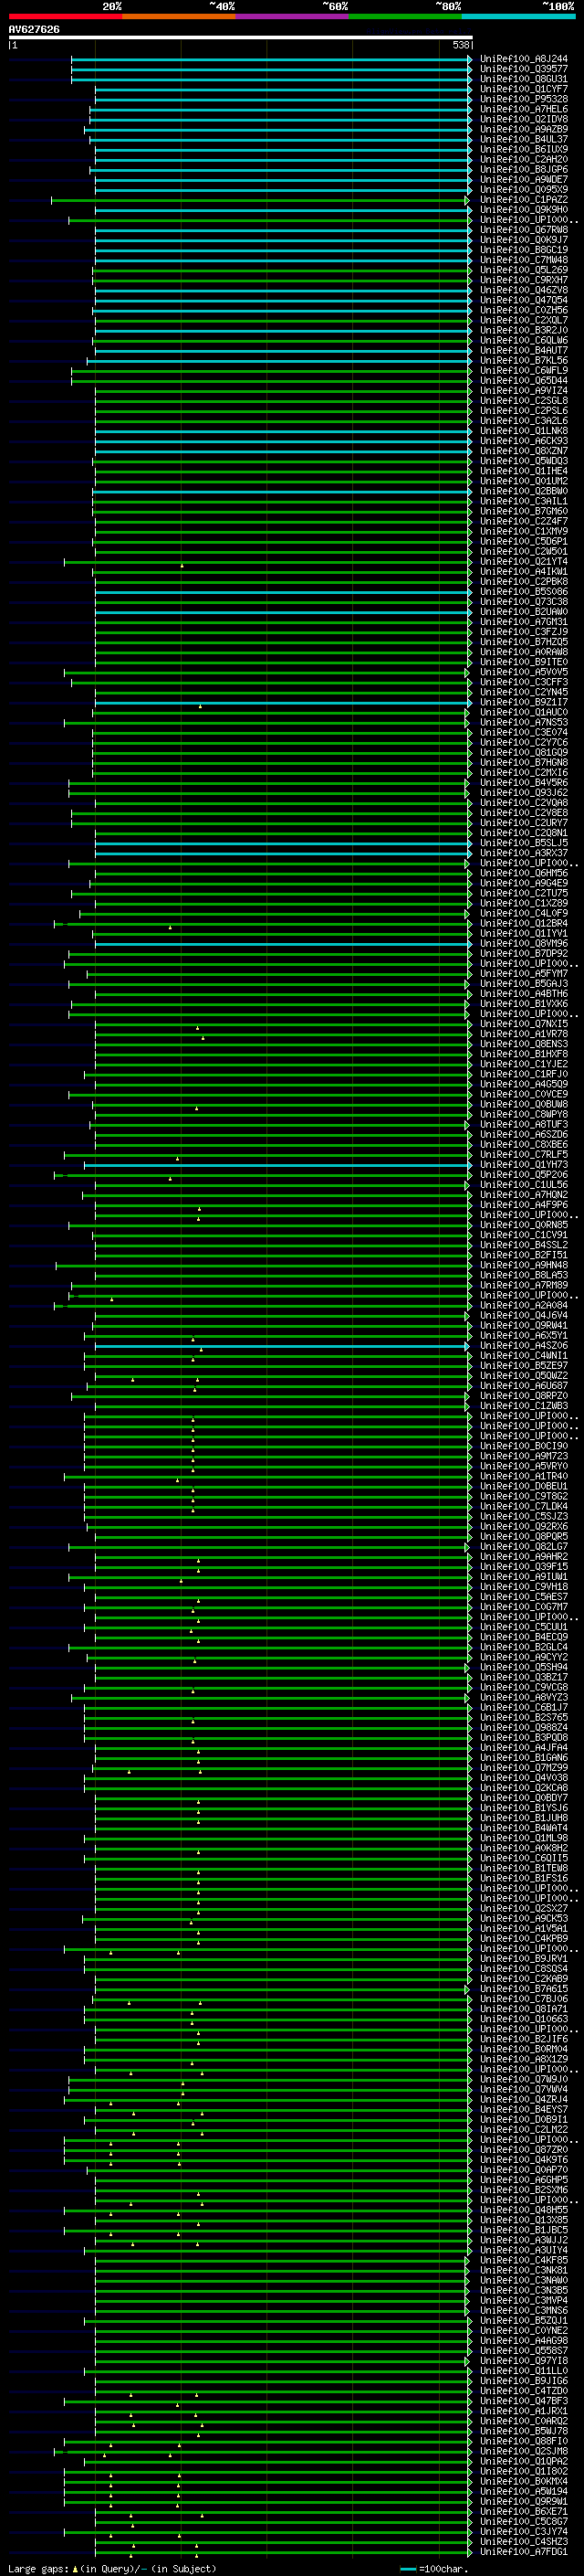Select the UniRef100_C1YJE2 label
584x2576 pixels.
524,1064
